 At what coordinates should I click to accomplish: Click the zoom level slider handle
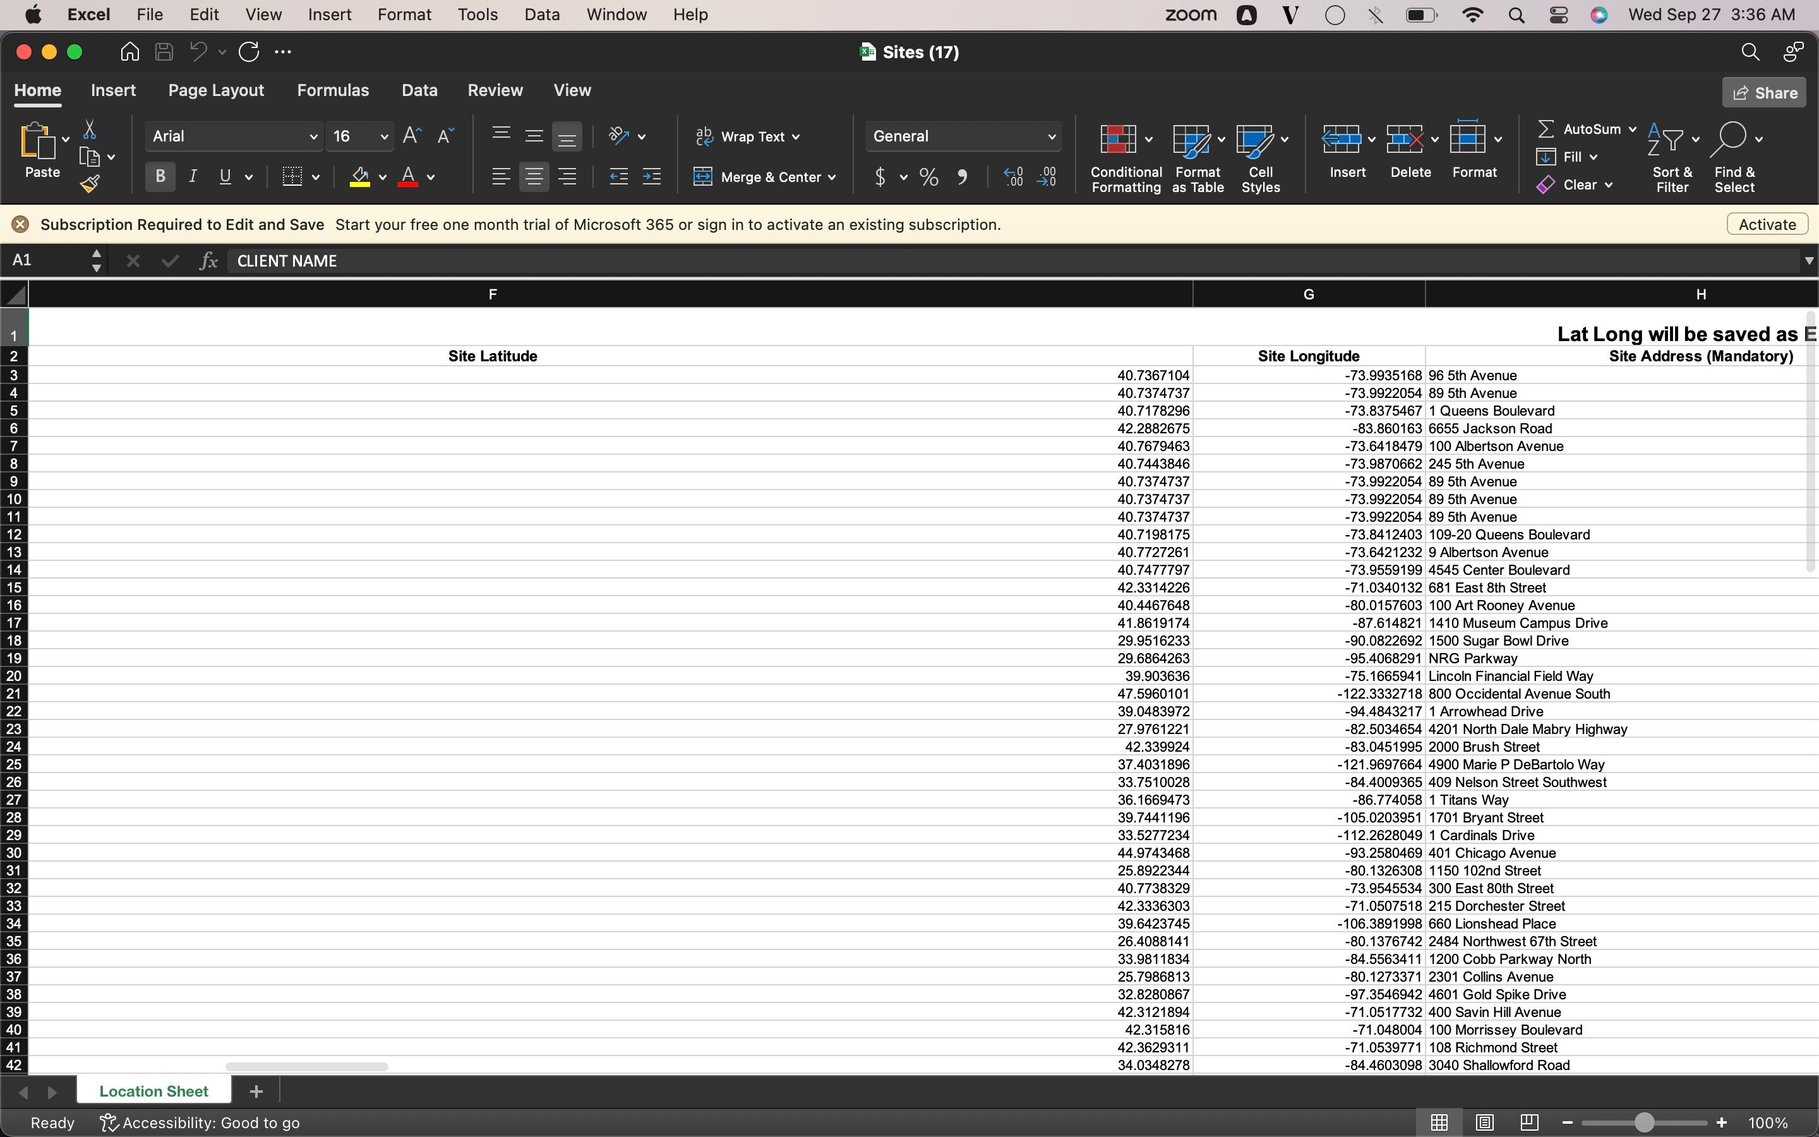pyautogui.click(x=1644, y=1122)
